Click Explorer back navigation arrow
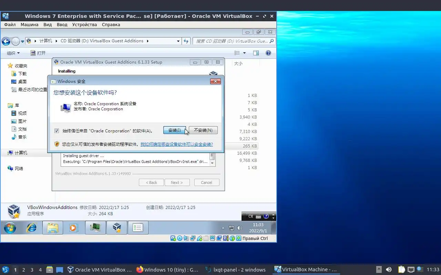441x275 pixels. [6, 41]
